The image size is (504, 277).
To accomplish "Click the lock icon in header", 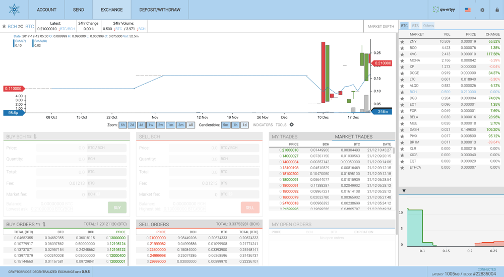I will [497, 10].
